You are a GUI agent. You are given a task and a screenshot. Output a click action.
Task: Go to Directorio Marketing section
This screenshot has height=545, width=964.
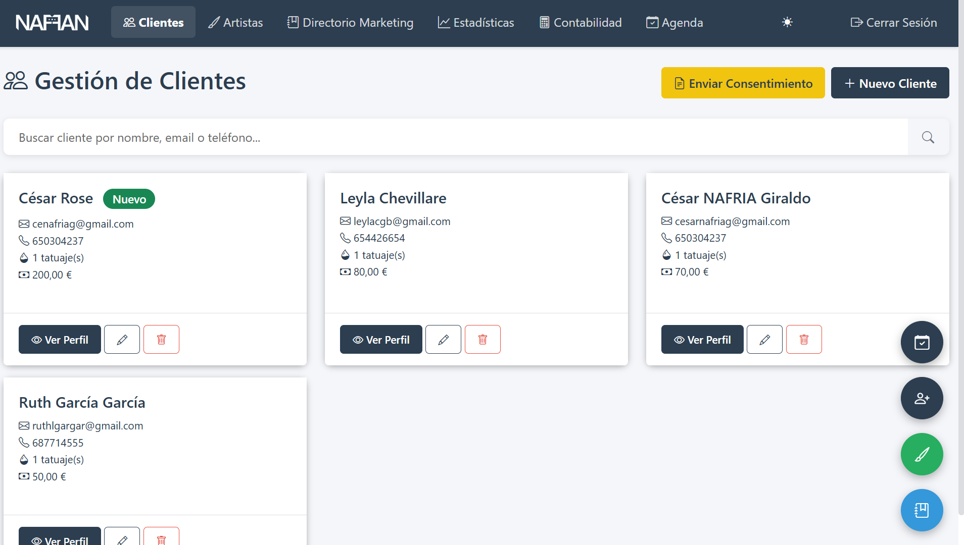pos(350,23)
